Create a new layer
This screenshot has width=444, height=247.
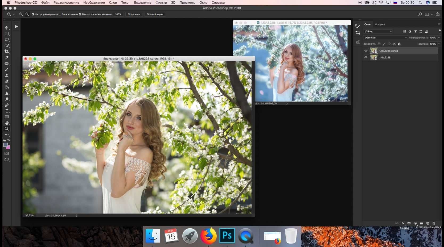coord(427,223)
